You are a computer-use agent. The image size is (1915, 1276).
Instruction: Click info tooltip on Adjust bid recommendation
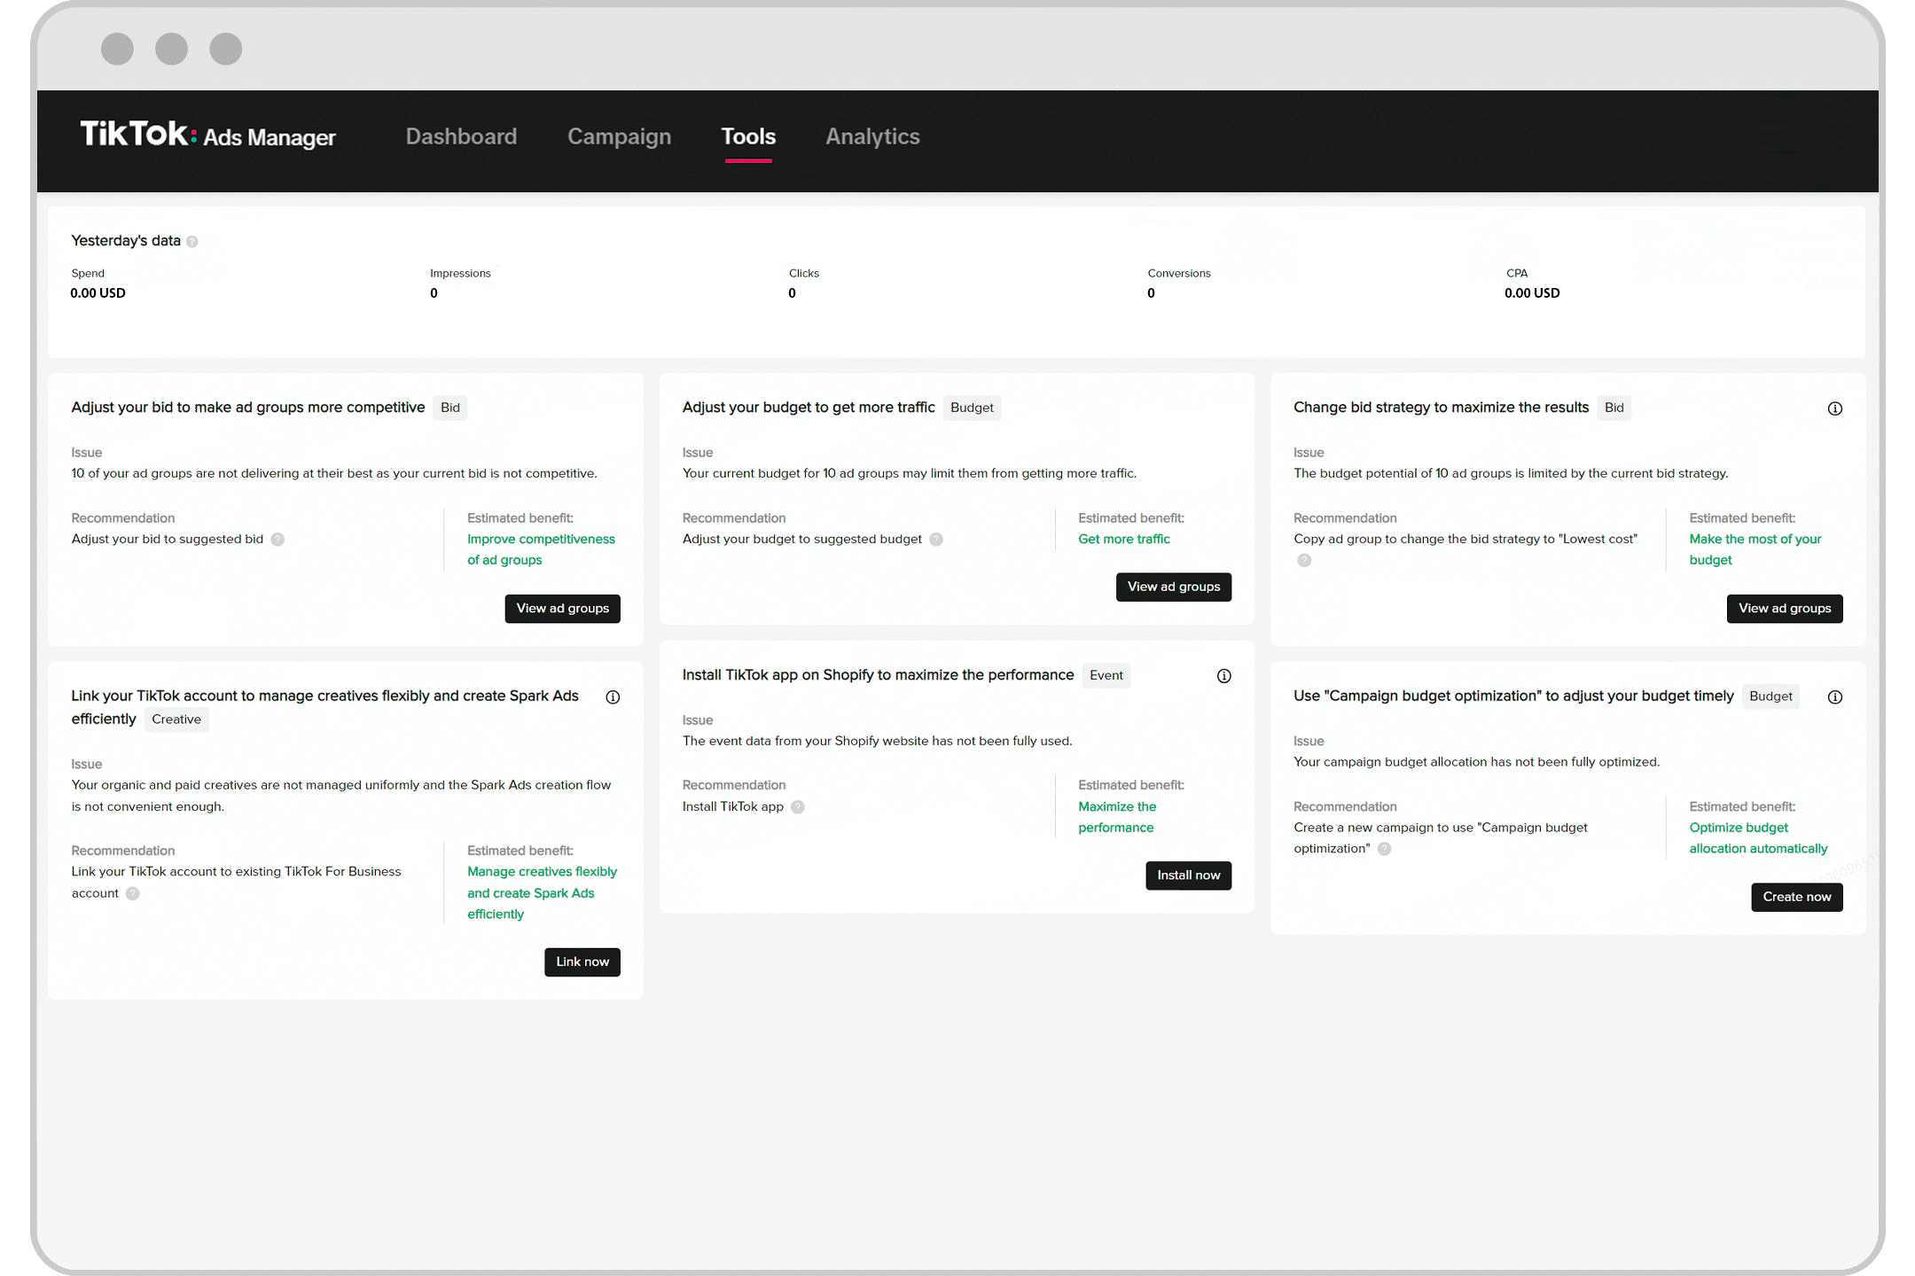pyautogui.click(x=279, y=539)
